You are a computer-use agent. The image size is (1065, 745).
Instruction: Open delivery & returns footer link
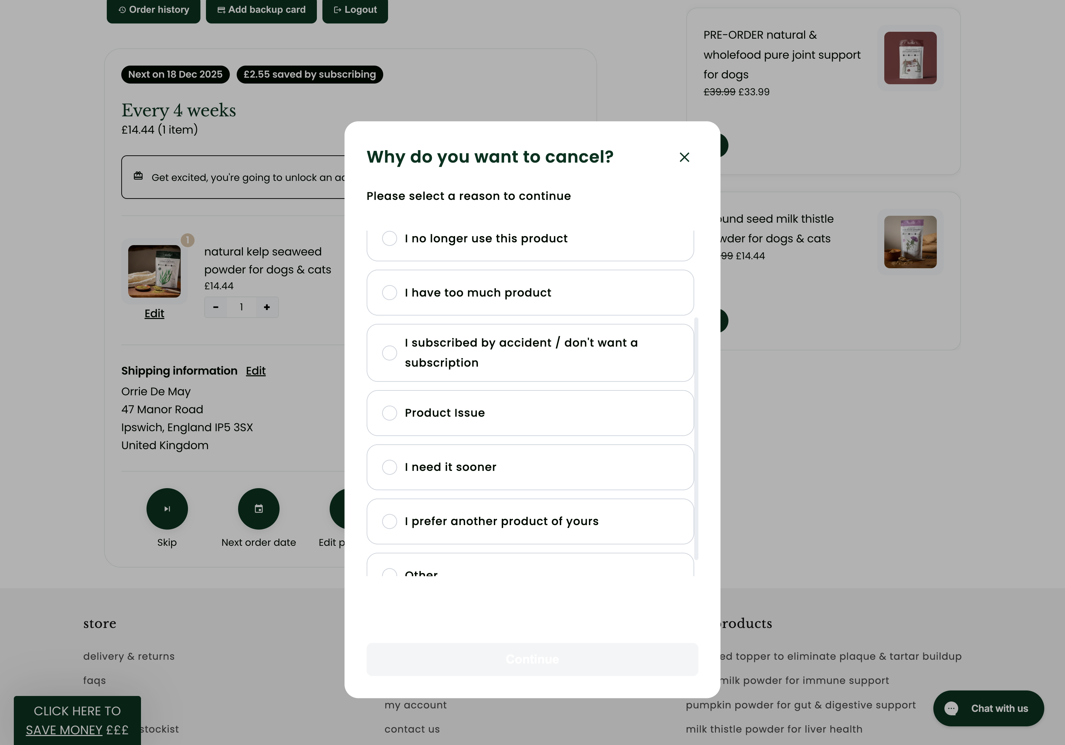coord(129,657)
